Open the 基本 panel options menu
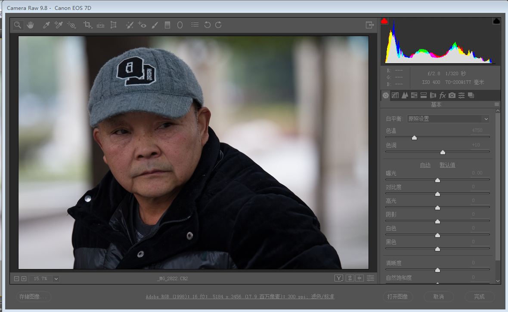 [x=497, y=104]
